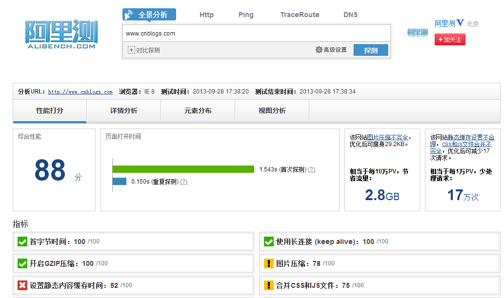Click the gear icon for 高级设置
Image resolution: width=504 pixels, height=298 pixels.
pos(319,50)
